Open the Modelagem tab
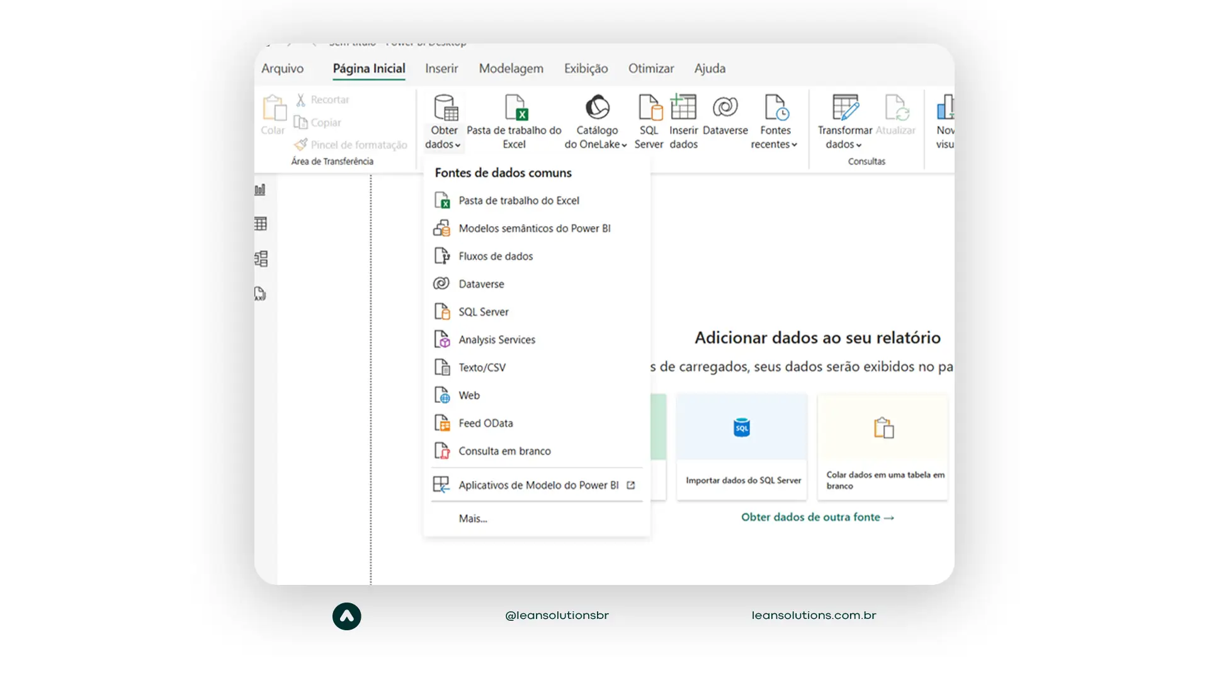1209x680 pixels. click(511, 69)
